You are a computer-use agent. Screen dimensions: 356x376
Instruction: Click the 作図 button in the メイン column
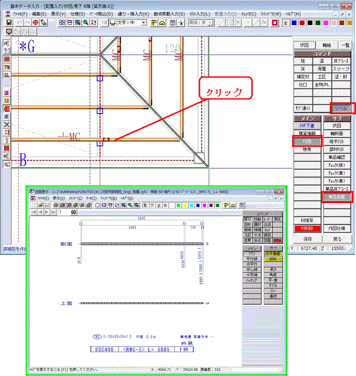pos(307,141)
